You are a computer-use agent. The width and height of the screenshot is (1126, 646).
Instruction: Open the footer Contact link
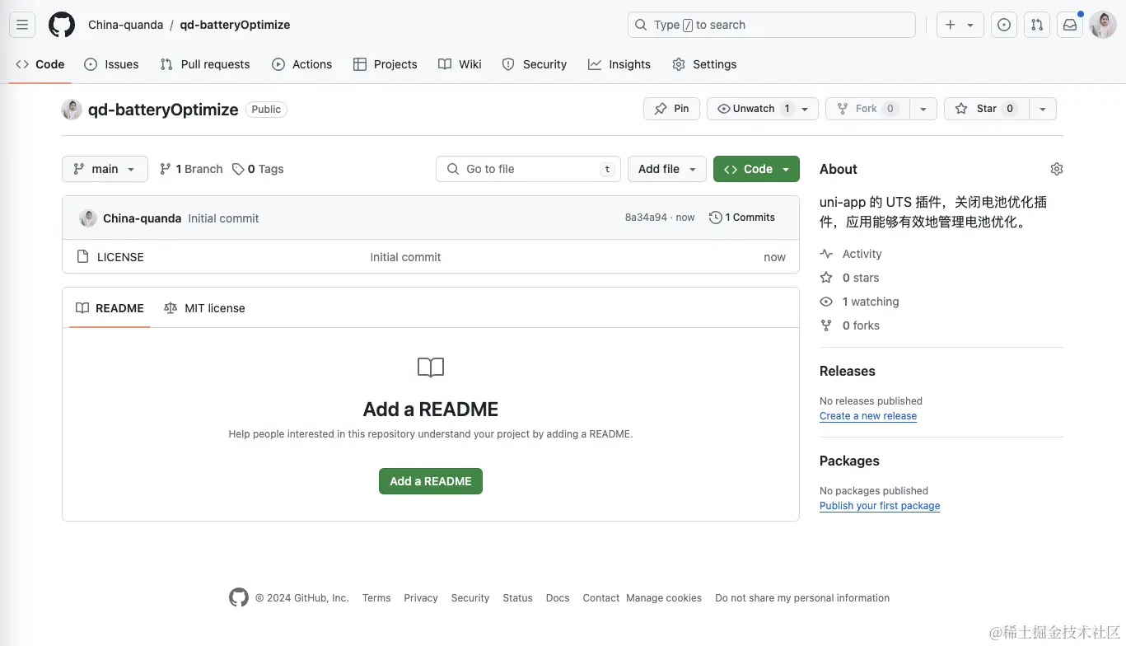click(x=601, y=598)
